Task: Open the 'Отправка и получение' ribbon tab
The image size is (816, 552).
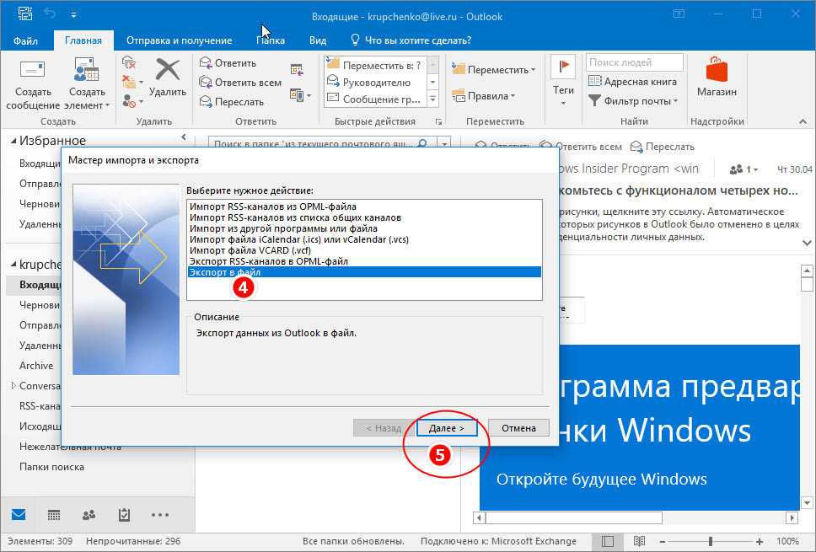Action: [x=179, y=40]
